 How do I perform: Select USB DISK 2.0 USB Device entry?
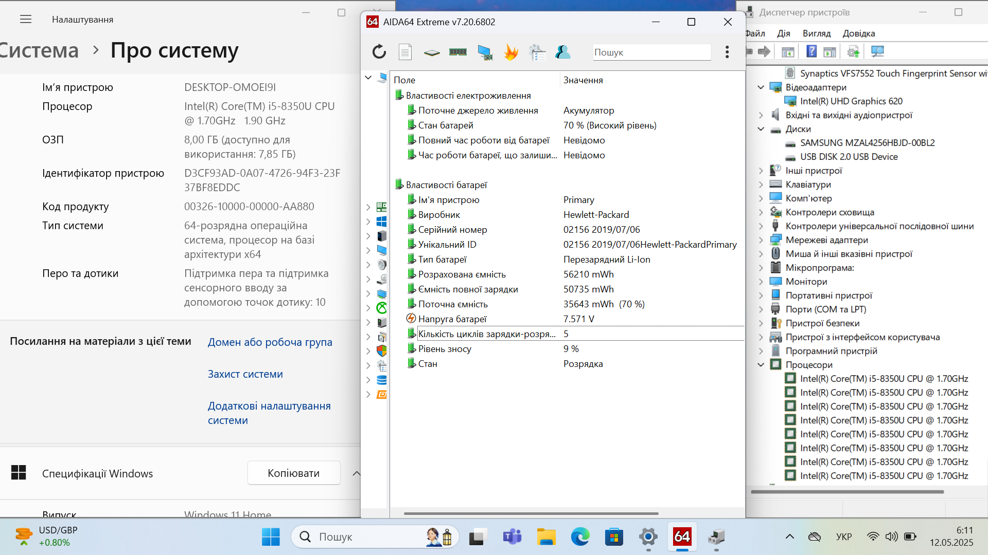849,157
